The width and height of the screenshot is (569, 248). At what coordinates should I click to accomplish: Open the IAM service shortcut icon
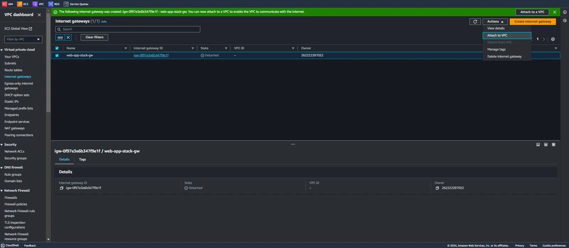click(4, 4)
